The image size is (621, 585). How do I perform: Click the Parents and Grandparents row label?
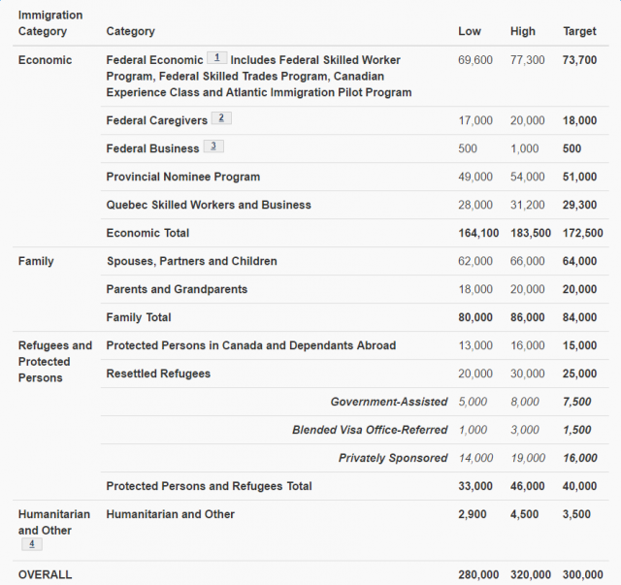click(x=177, y=289)
